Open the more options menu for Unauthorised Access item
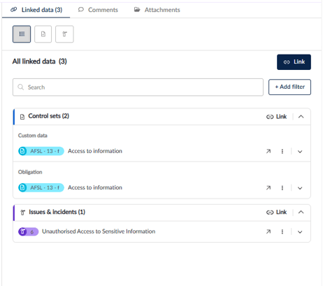Viewport: 323px width, 286px height. pyautogui.click(x=282, y=231)
